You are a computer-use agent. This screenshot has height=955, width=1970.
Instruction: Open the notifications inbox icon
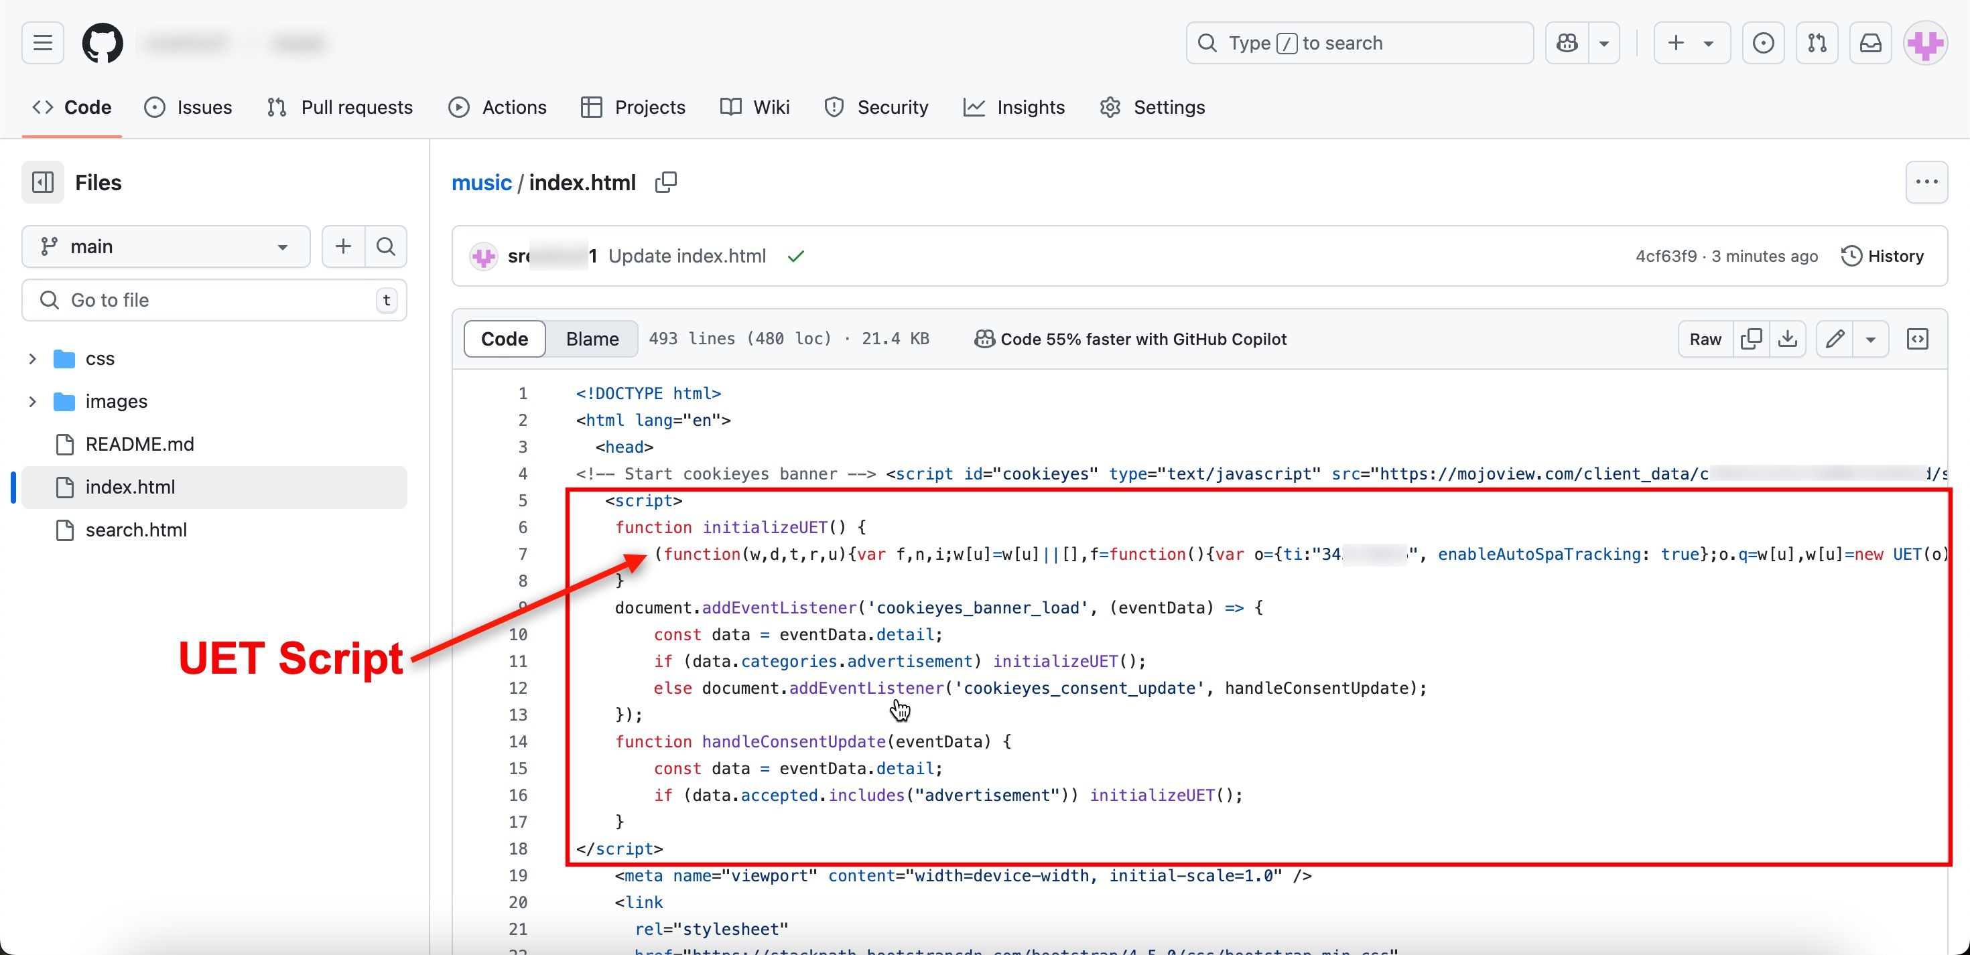(1871, 43)
